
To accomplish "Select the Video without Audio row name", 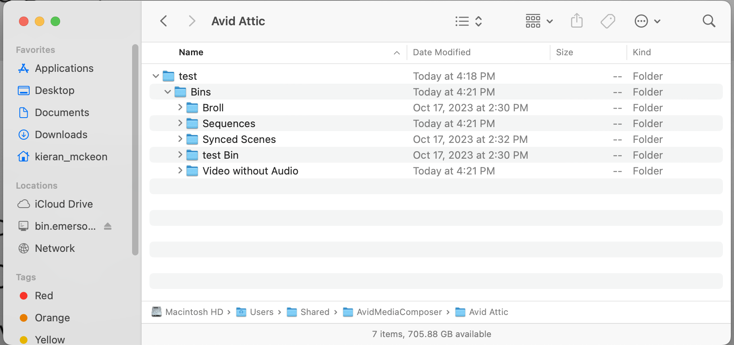I will pos(250,171).
